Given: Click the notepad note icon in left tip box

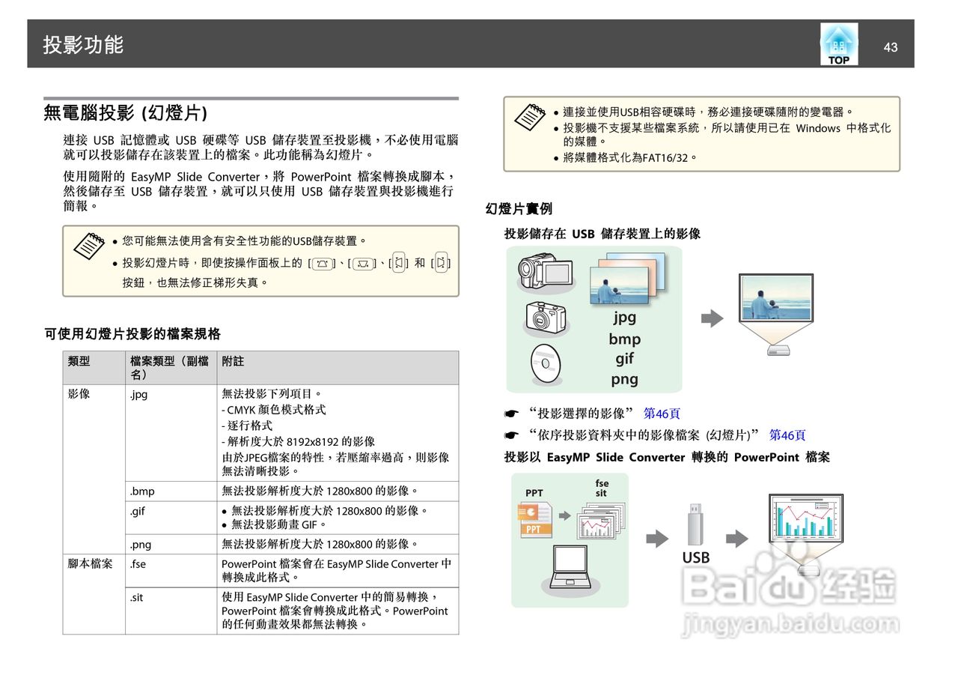Looking at the screenshot, I should tap(88, 245).
